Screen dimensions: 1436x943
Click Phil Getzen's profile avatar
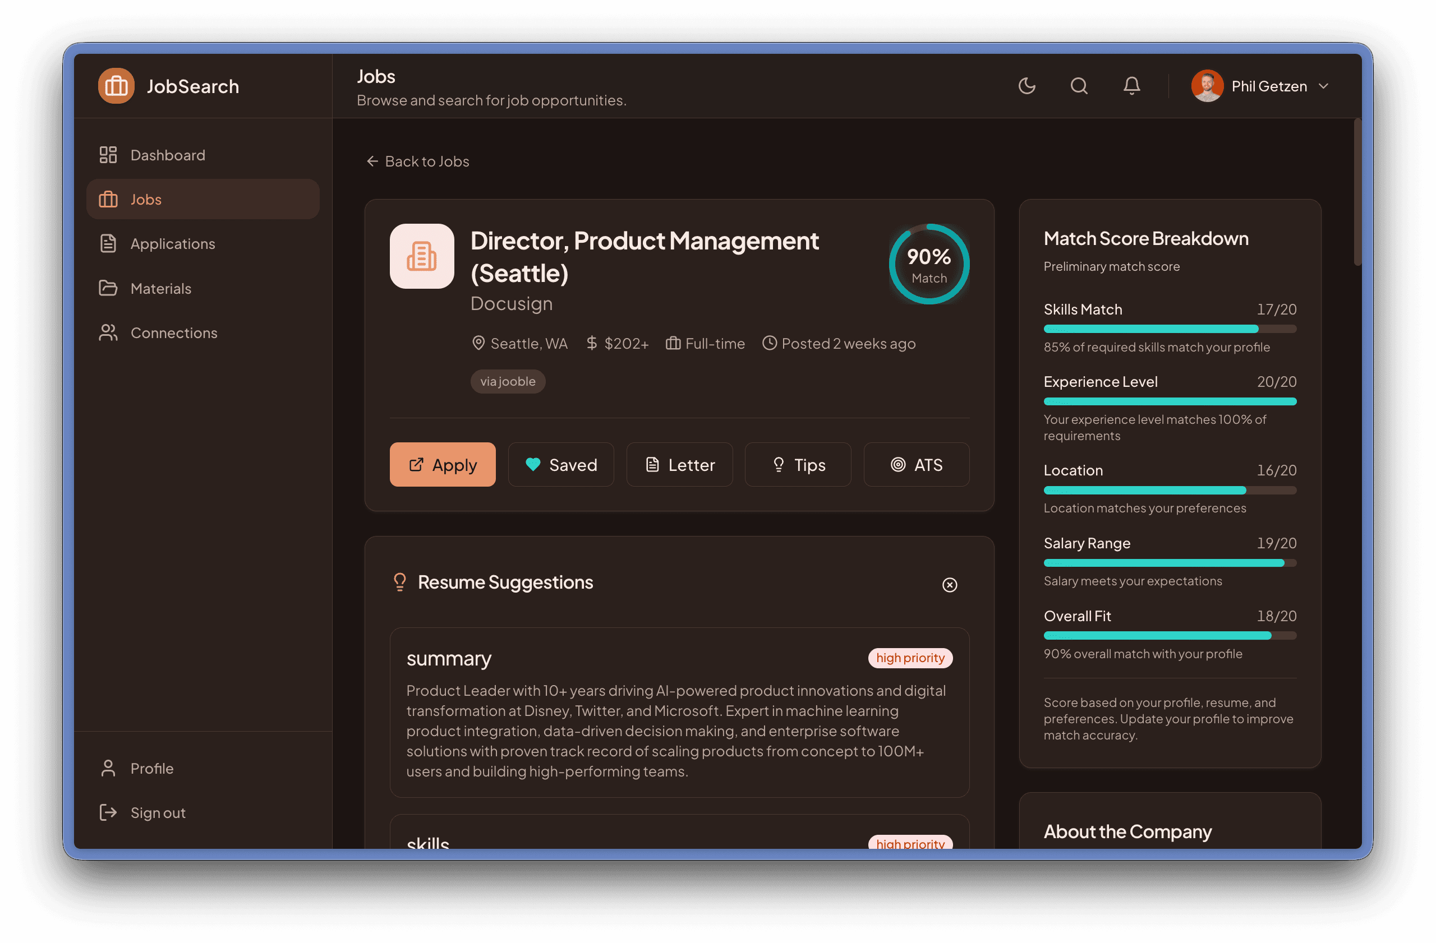point(1207,86)
